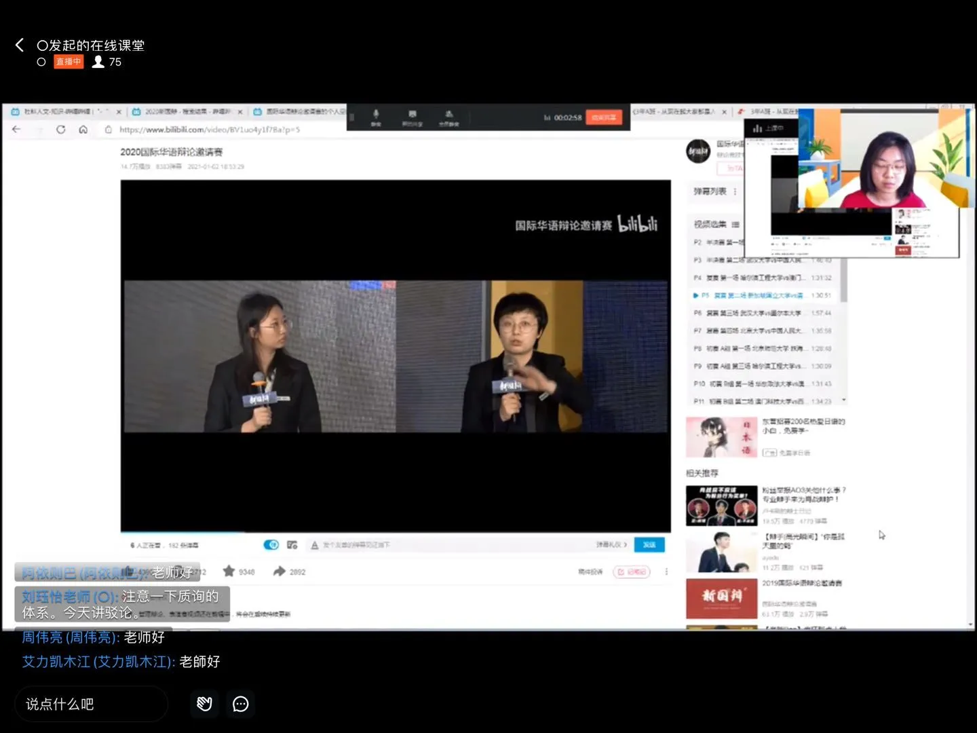Click the browser back arrow in shared screen
977x733 pixels.
[17, 129]
